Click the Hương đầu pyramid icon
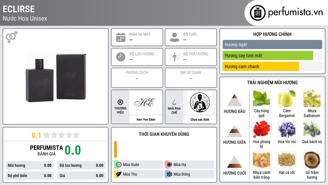Screen dimensions: 328x185 (234, 100)
